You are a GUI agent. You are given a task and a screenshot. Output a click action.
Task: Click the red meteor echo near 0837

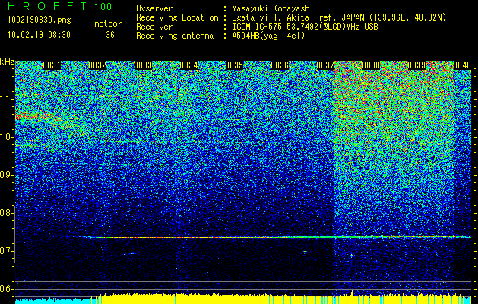point(352,255)
